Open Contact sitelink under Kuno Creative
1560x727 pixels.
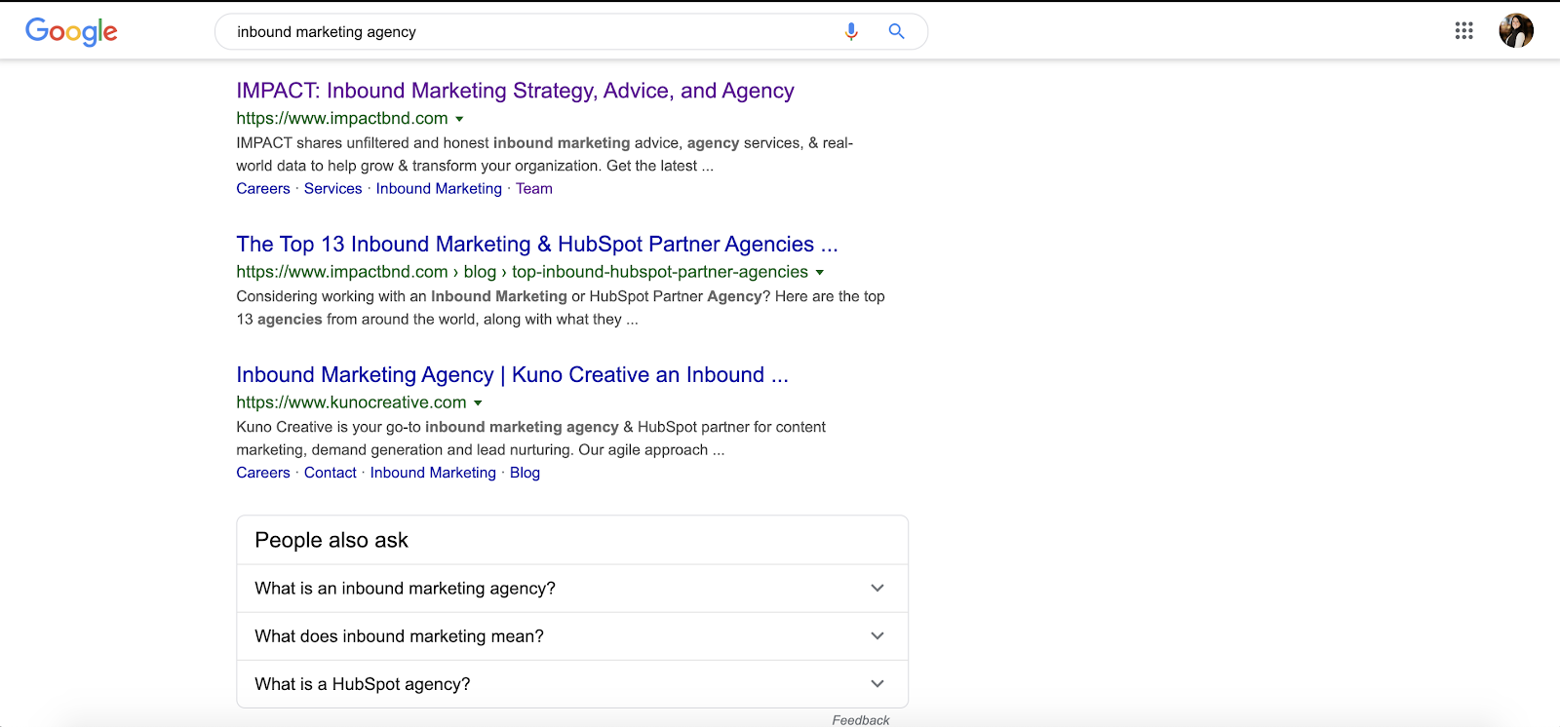331,473
